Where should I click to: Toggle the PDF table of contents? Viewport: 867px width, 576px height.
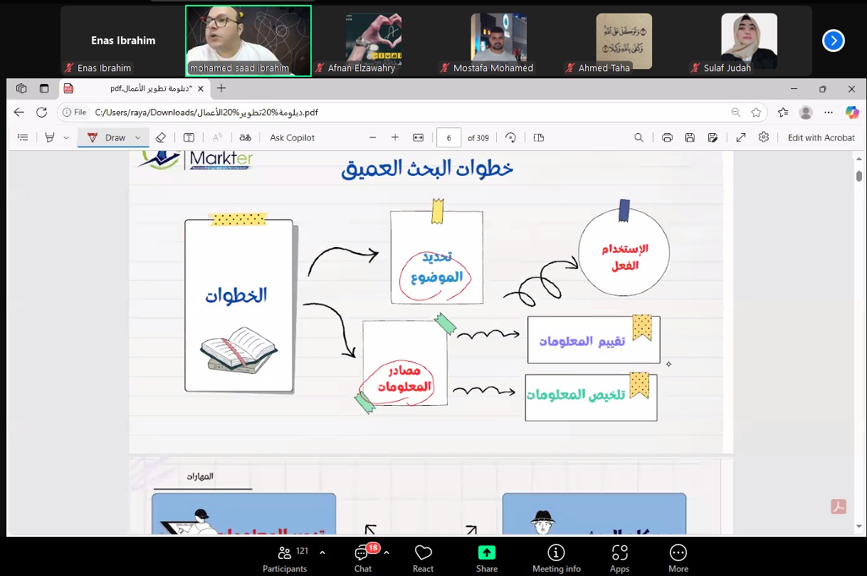[23, 137]
